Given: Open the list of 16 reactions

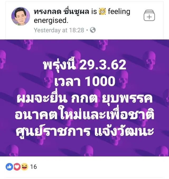Looking at the screenshot, I should tap(34, 167).
